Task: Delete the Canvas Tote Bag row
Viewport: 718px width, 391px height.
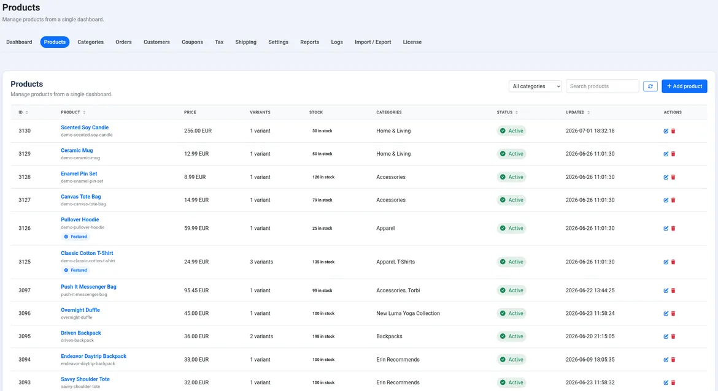Action: click(673, 200)
